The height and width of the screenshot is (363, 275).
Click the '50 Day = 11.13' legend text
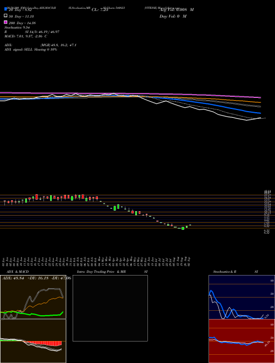(x=21, y=16)
